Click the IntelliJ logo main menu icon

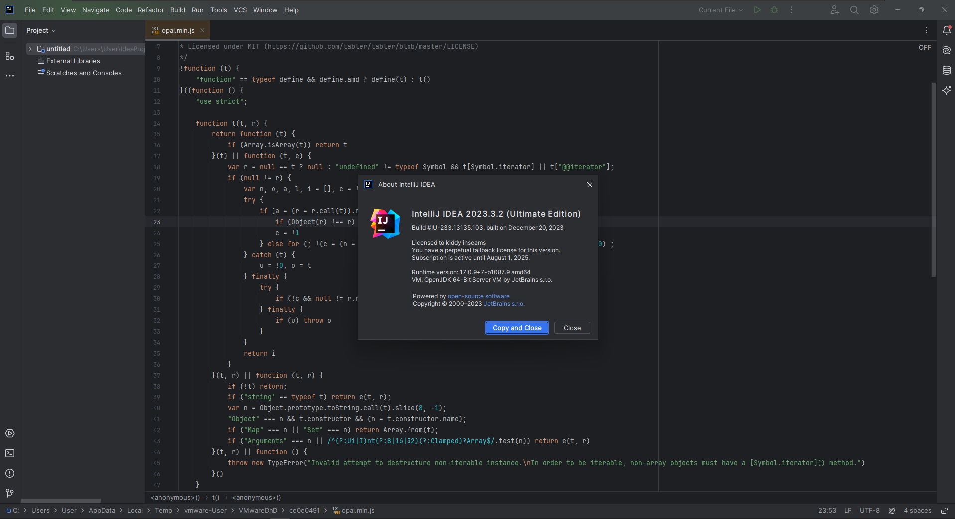[9, 10]
